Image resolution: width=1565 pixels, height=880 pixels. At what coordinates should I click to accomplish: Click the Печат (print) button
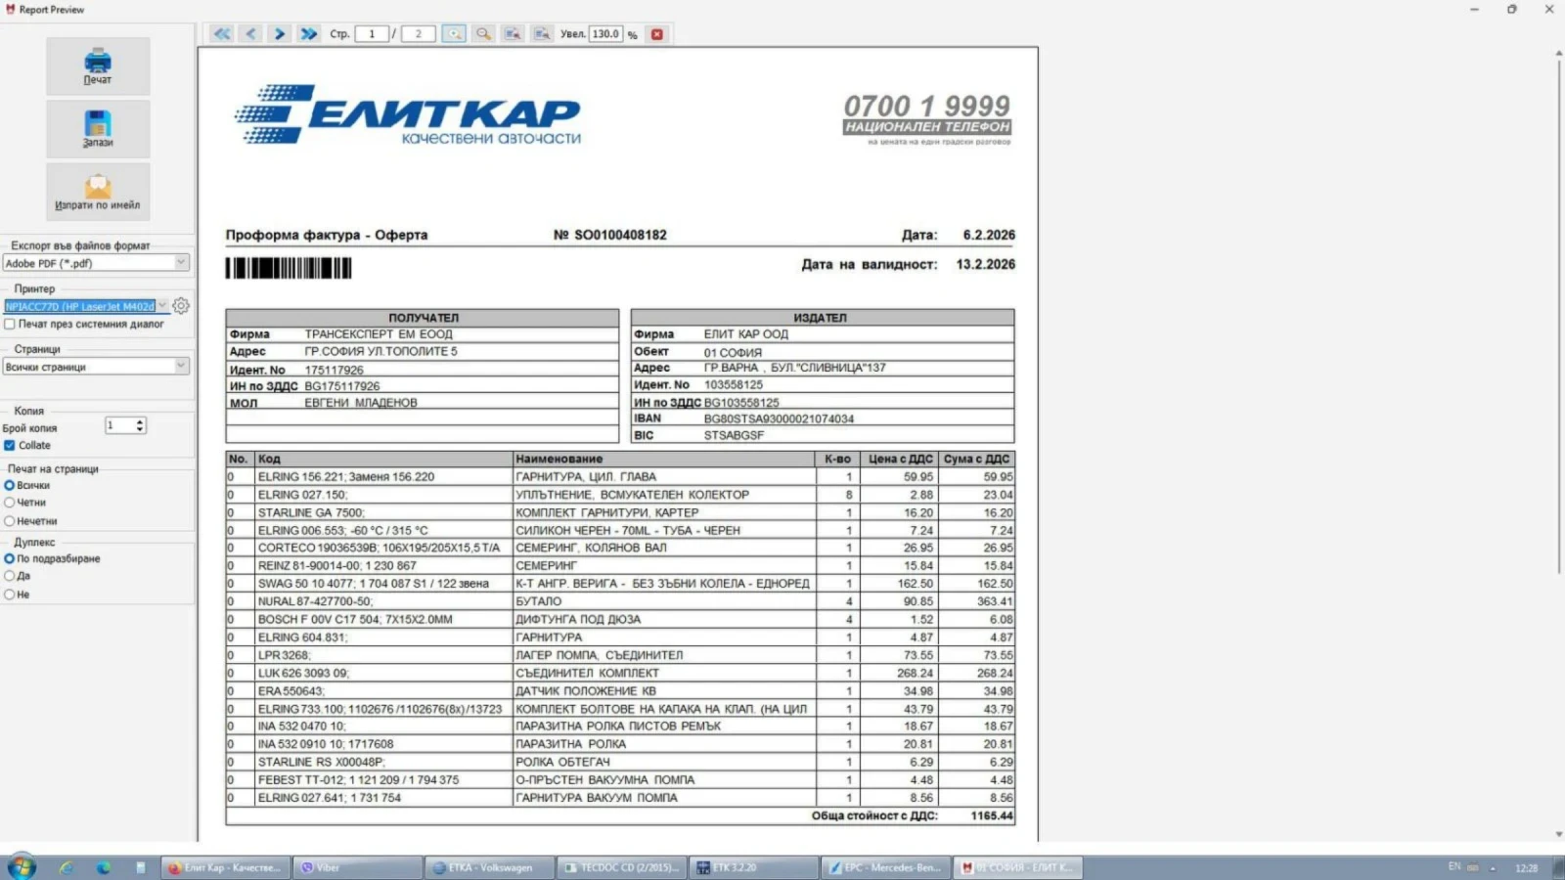pos(98,66)
